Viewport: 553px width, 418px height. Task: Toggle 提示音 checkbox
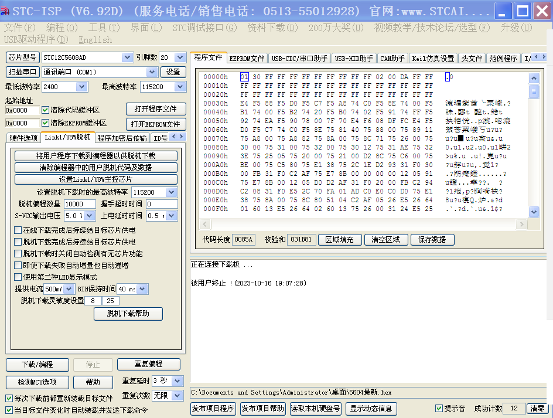439,409
